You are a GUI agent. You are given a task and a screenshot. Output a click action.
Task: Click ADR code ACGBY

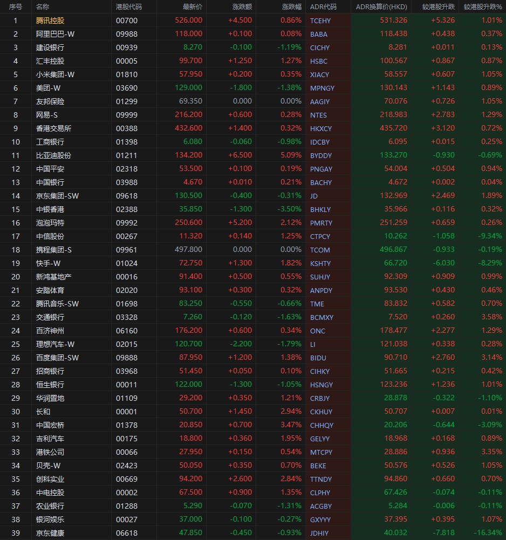pos(320,506)
